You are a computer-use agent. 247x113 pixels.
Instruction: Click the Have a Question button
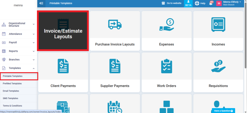(223, 111)
